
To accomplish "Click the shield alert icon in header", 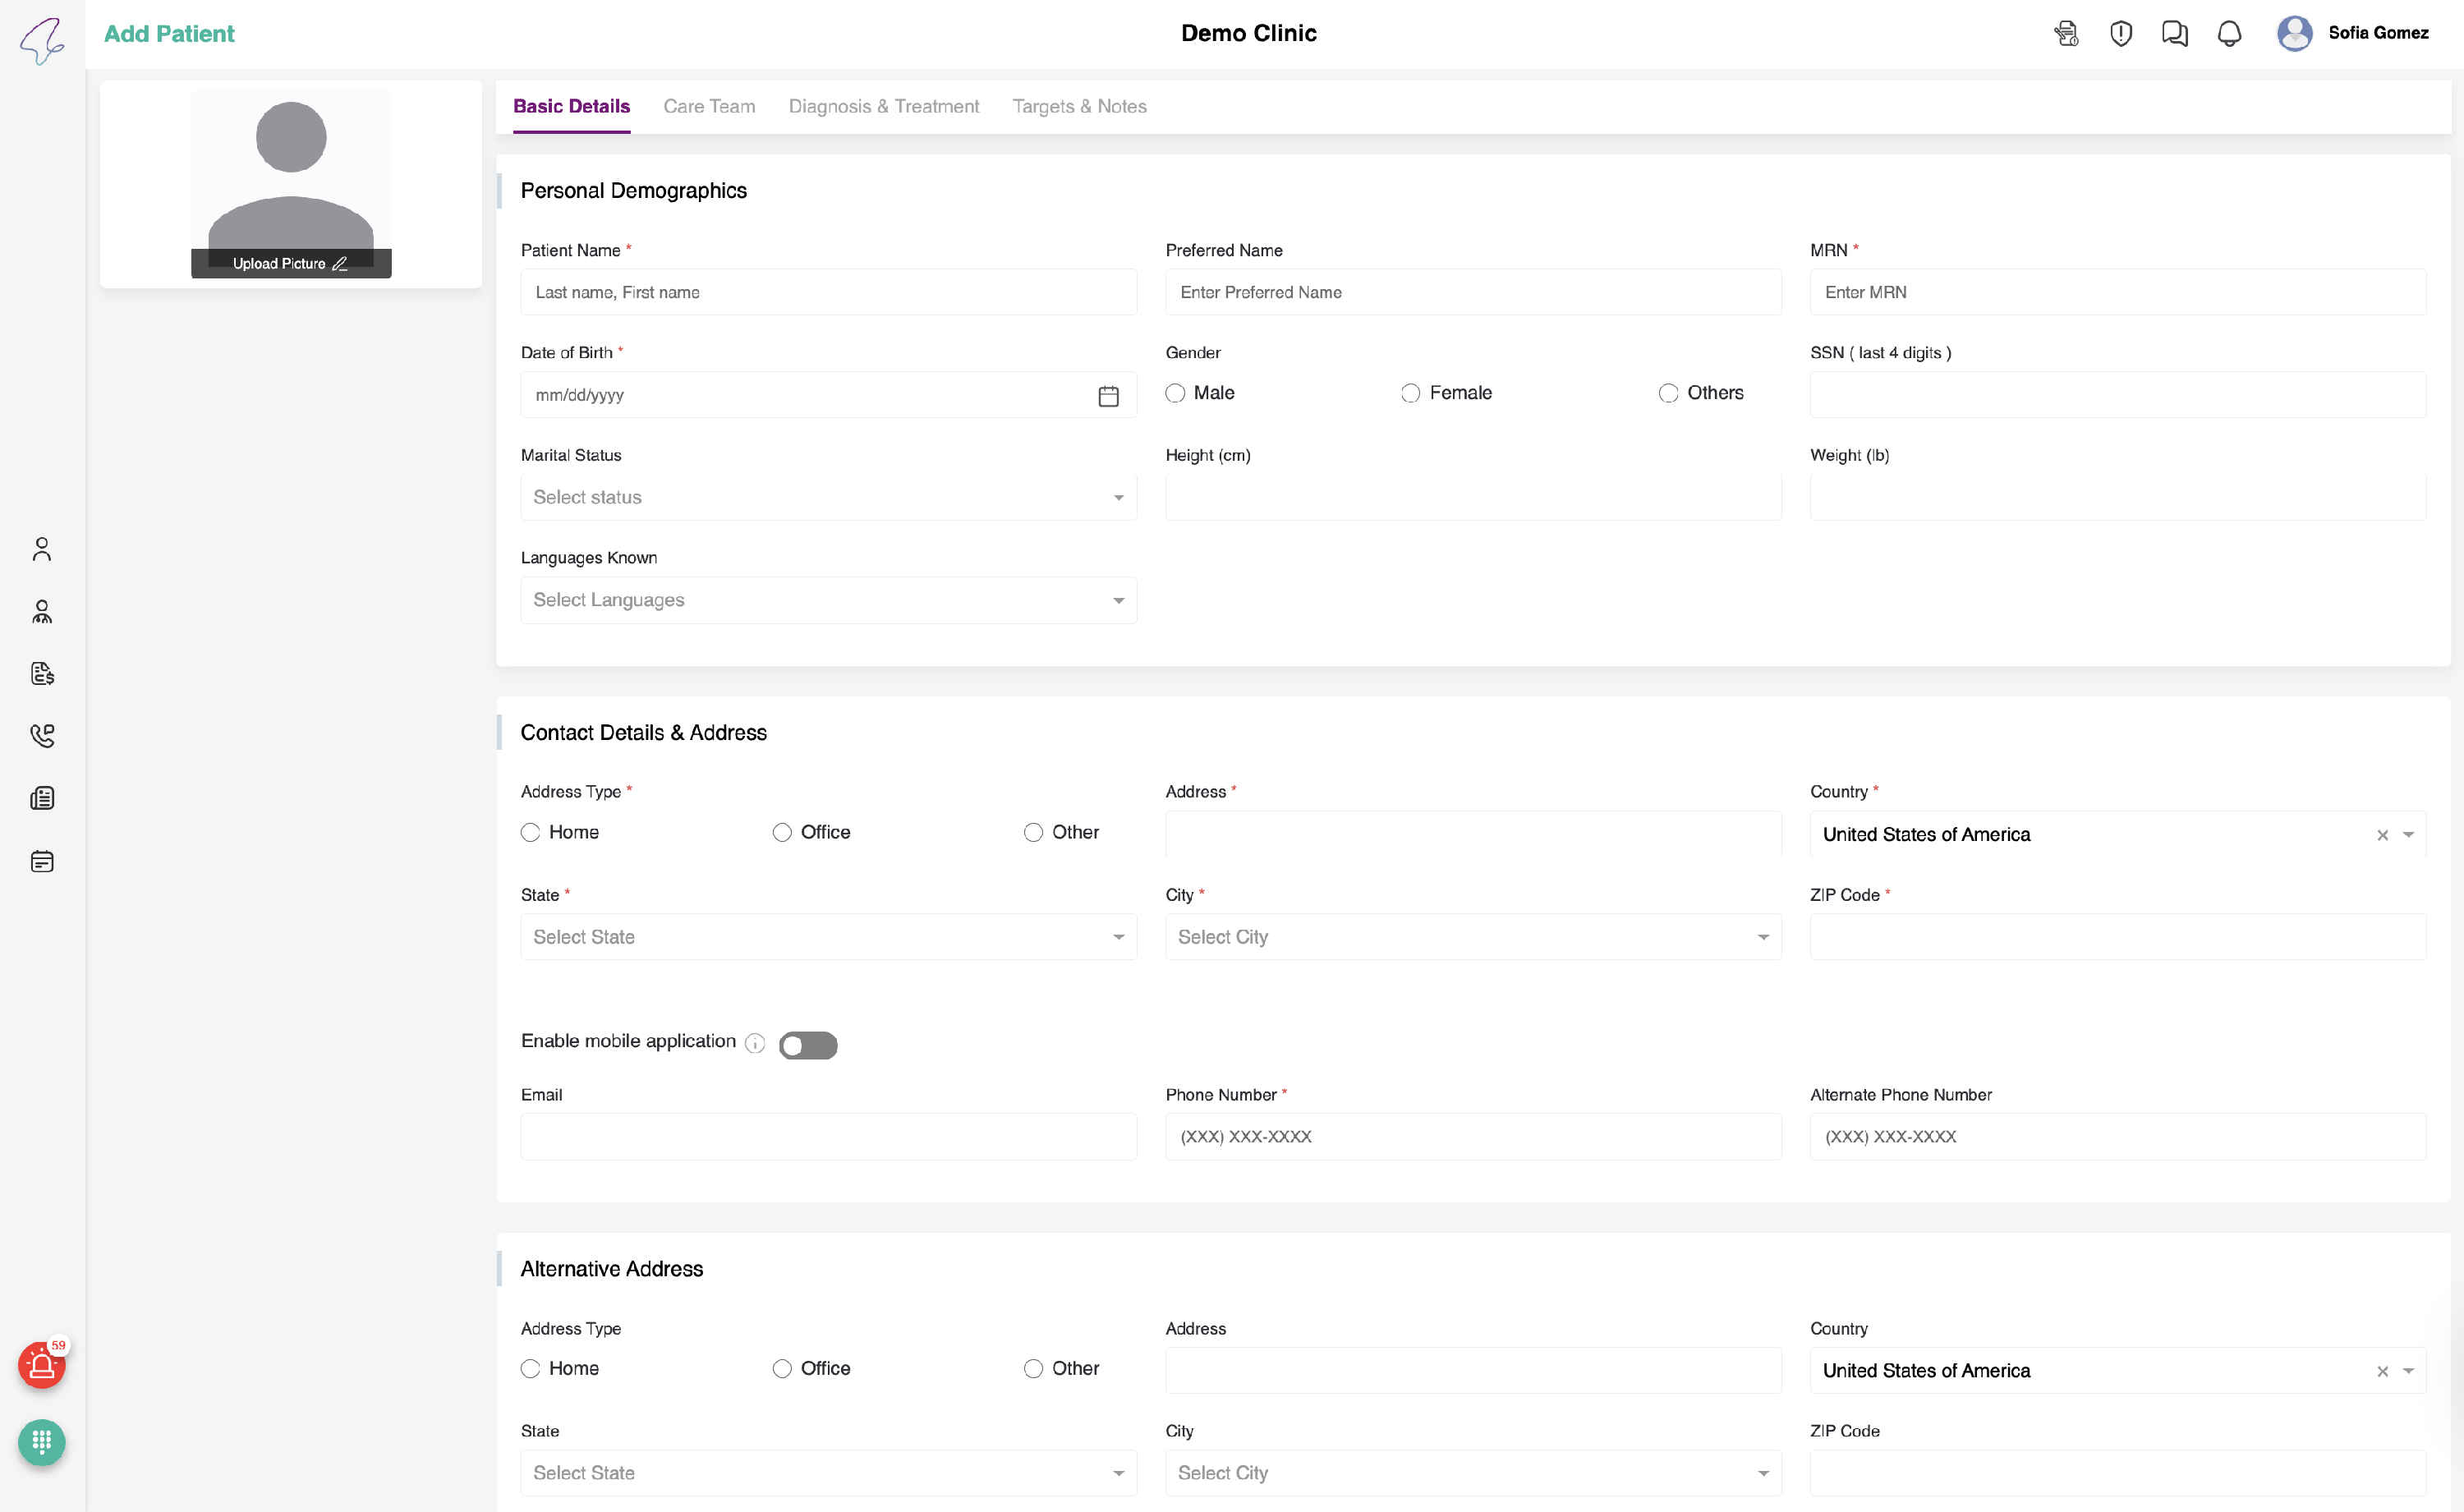I will point(2120,34).
